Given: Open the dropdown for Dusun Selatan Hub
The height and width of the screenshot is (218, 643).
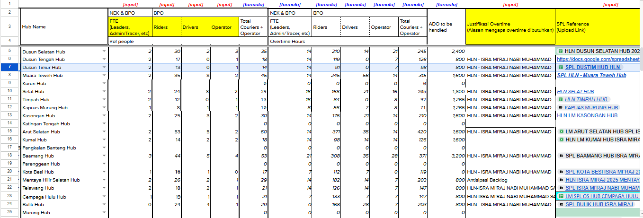Looking at the screenshot, I should point(104,52).
